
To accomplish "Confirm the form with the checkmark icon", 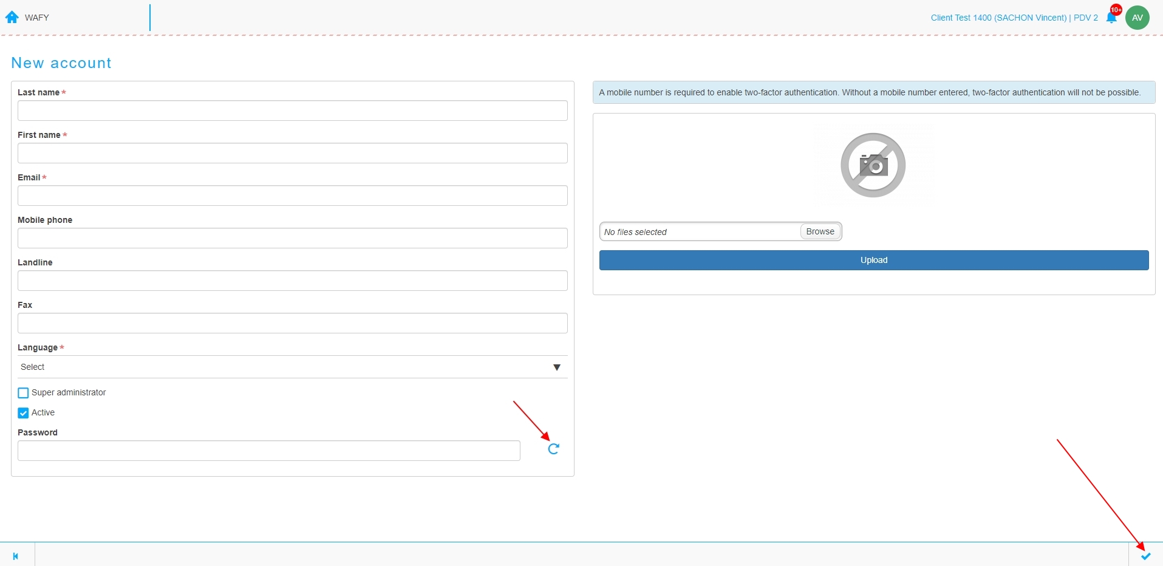I will [1146, 556].
